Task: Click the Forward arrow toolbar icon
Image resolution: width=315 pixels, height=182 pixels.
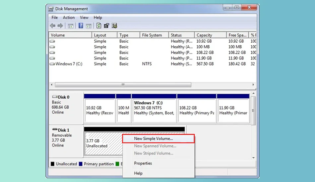Action: tap(60, 26)
